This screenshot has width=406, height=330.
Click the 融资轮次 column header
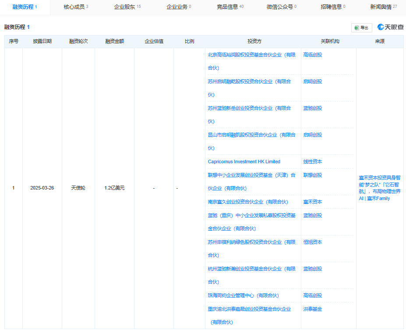click(78, 42)
